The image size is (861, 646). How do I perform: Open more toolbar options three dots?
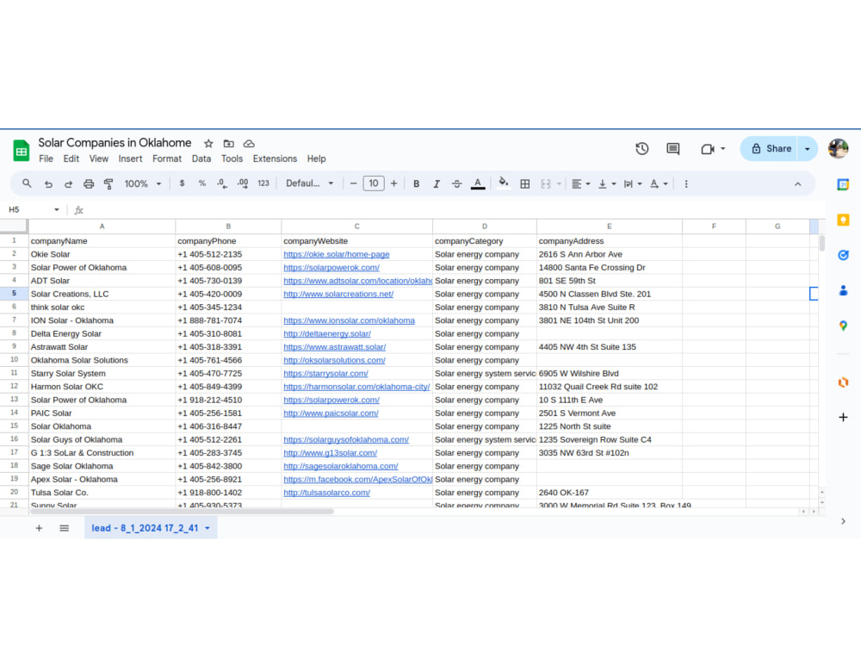pyautogui.click(x=686, y=184)
